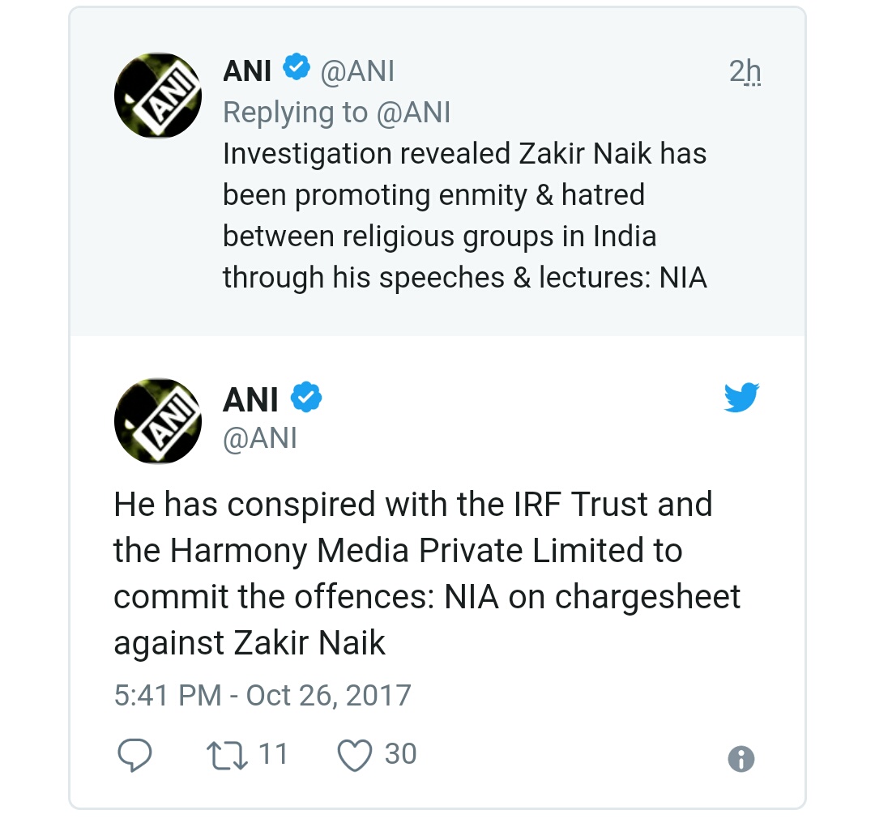Screen dimensions: 875x827
Task: Click the retweet count of 11
Action: pos(272,754)
